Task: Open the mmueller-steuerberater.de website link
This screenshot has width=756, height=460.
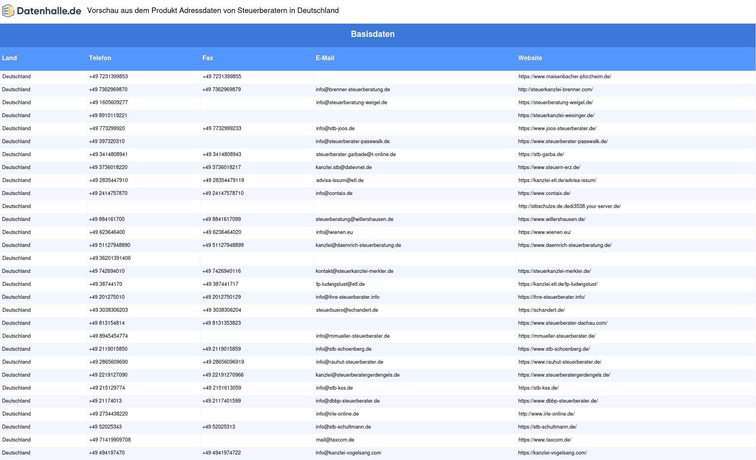Action: [557, 336]
